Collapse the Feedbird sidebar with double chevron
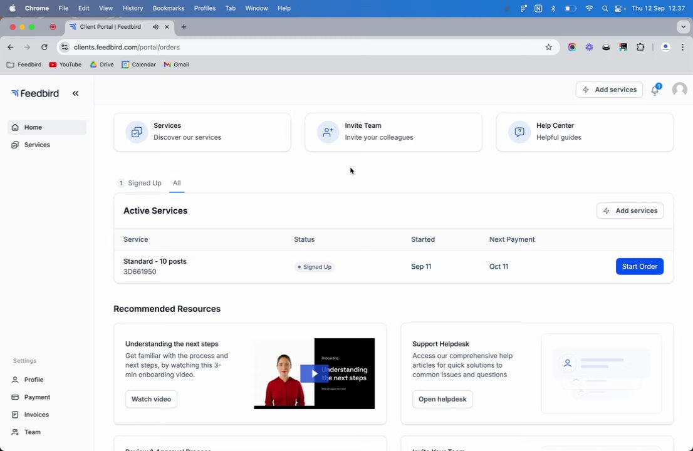The image size is (693, 451). coord(76,93)
